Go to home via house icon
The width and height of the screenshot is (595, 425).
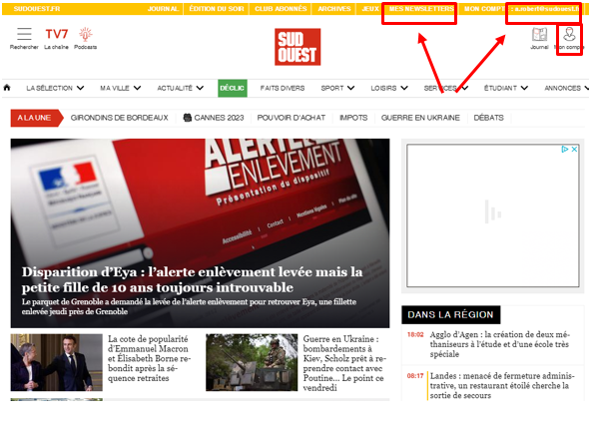point(7,88)
